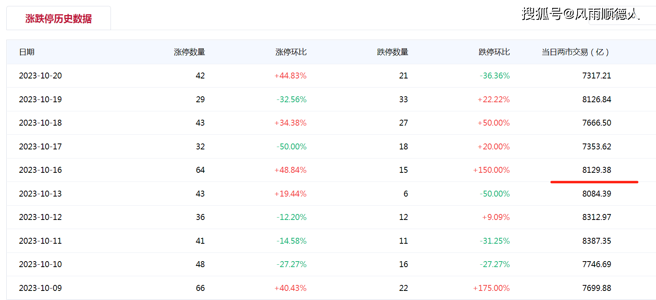Image resolution: width=656 pixels, height=300 pixels.
Task: Select the 2023-10-12 date cell
Action: pyautogui.click(x=40, y=217)
